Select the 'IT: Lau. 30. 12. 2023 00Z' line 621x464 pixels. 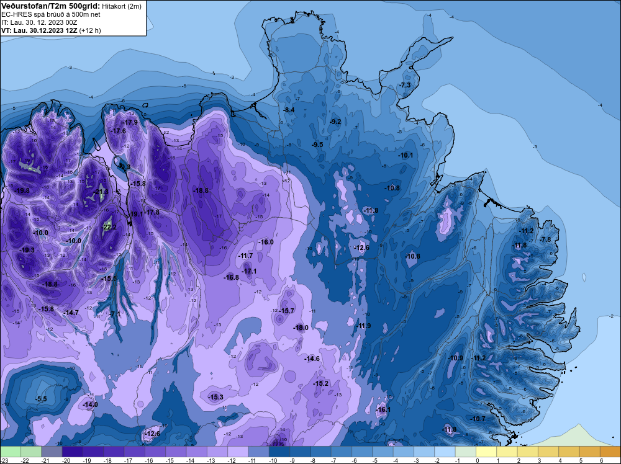(x=39, y=22)
